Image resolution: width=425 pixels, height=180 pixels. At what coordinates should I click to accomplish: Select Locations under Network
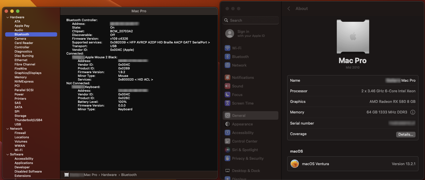(x=22, y=137)
